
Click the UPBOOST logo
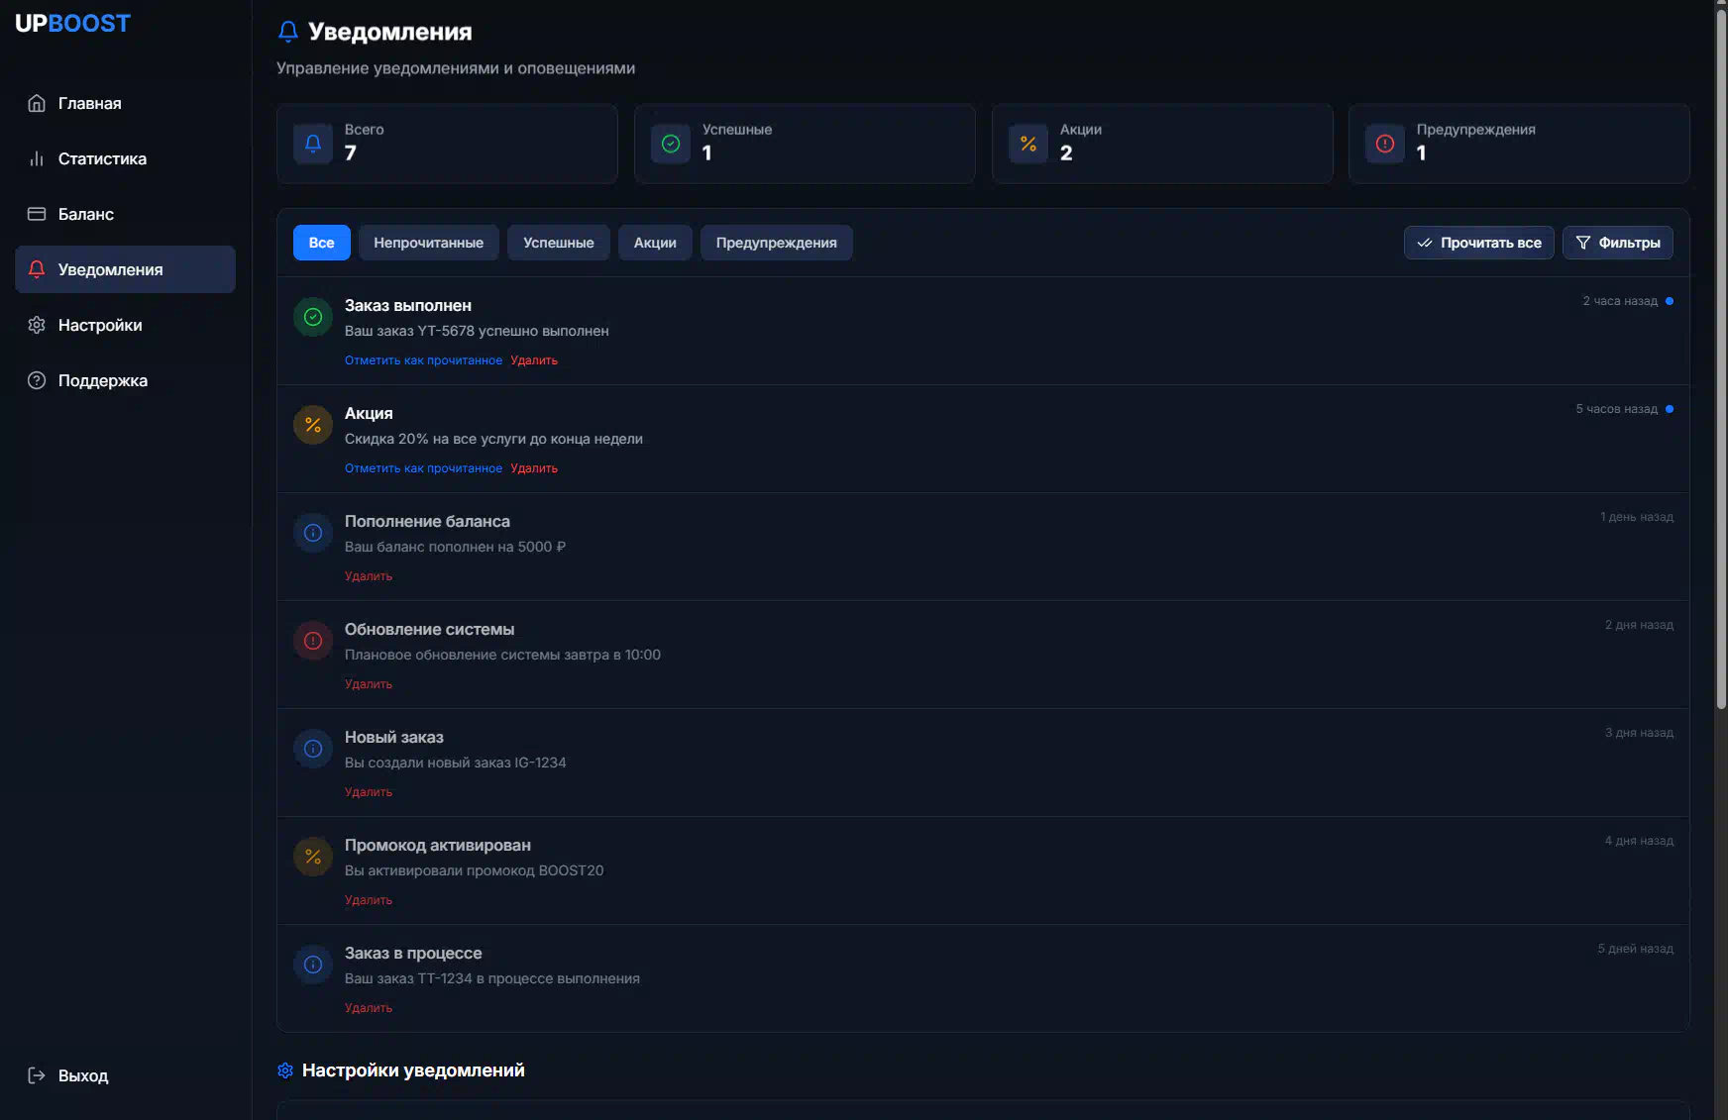pyautogui.click(x=72, y=24)
